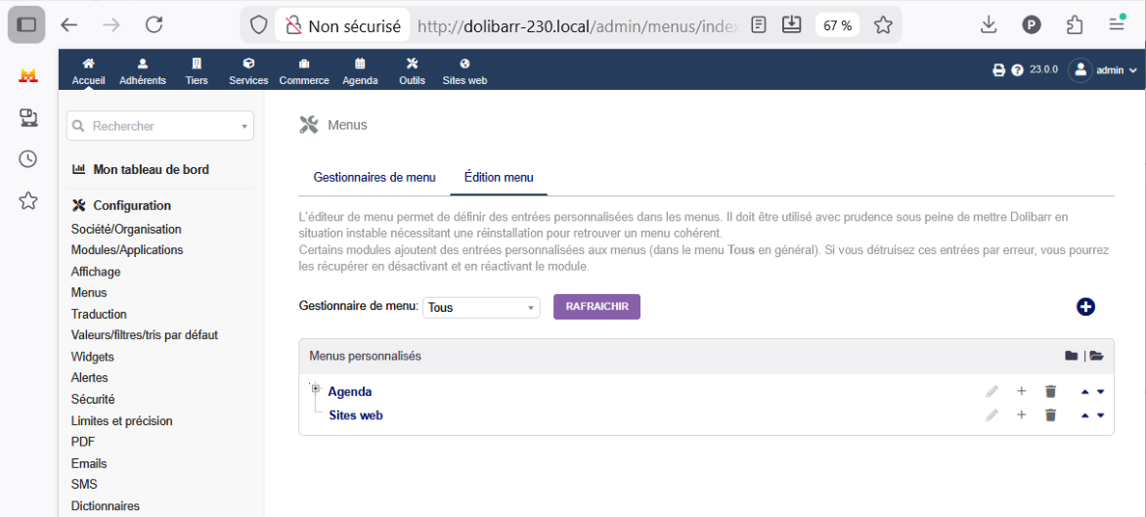Add a submenu under Agenda

tap(1022, 391)
